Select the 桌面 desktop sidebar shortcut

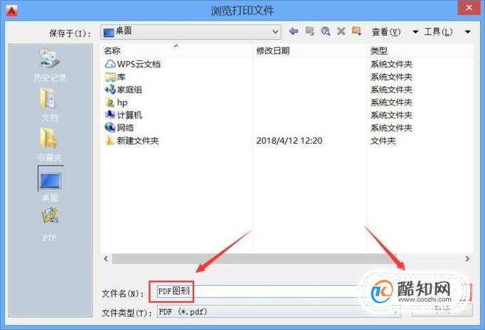[x=50, y=184]
